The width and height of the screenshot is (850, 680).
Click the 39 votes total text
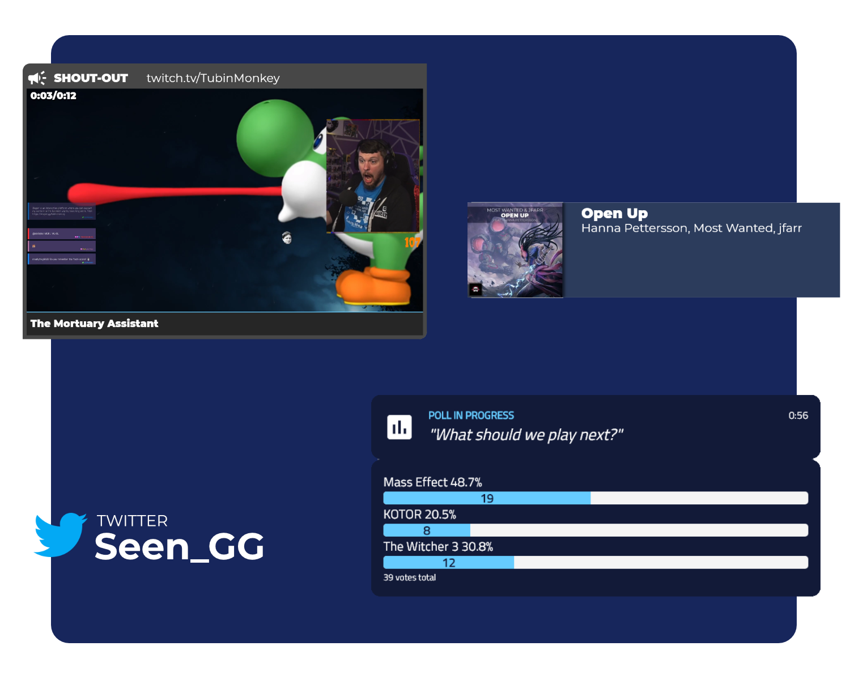[x=410, y=577]
